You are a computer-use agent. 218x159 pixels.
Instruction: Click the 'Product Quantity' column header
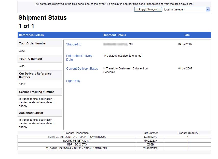[x=188, y=133]
